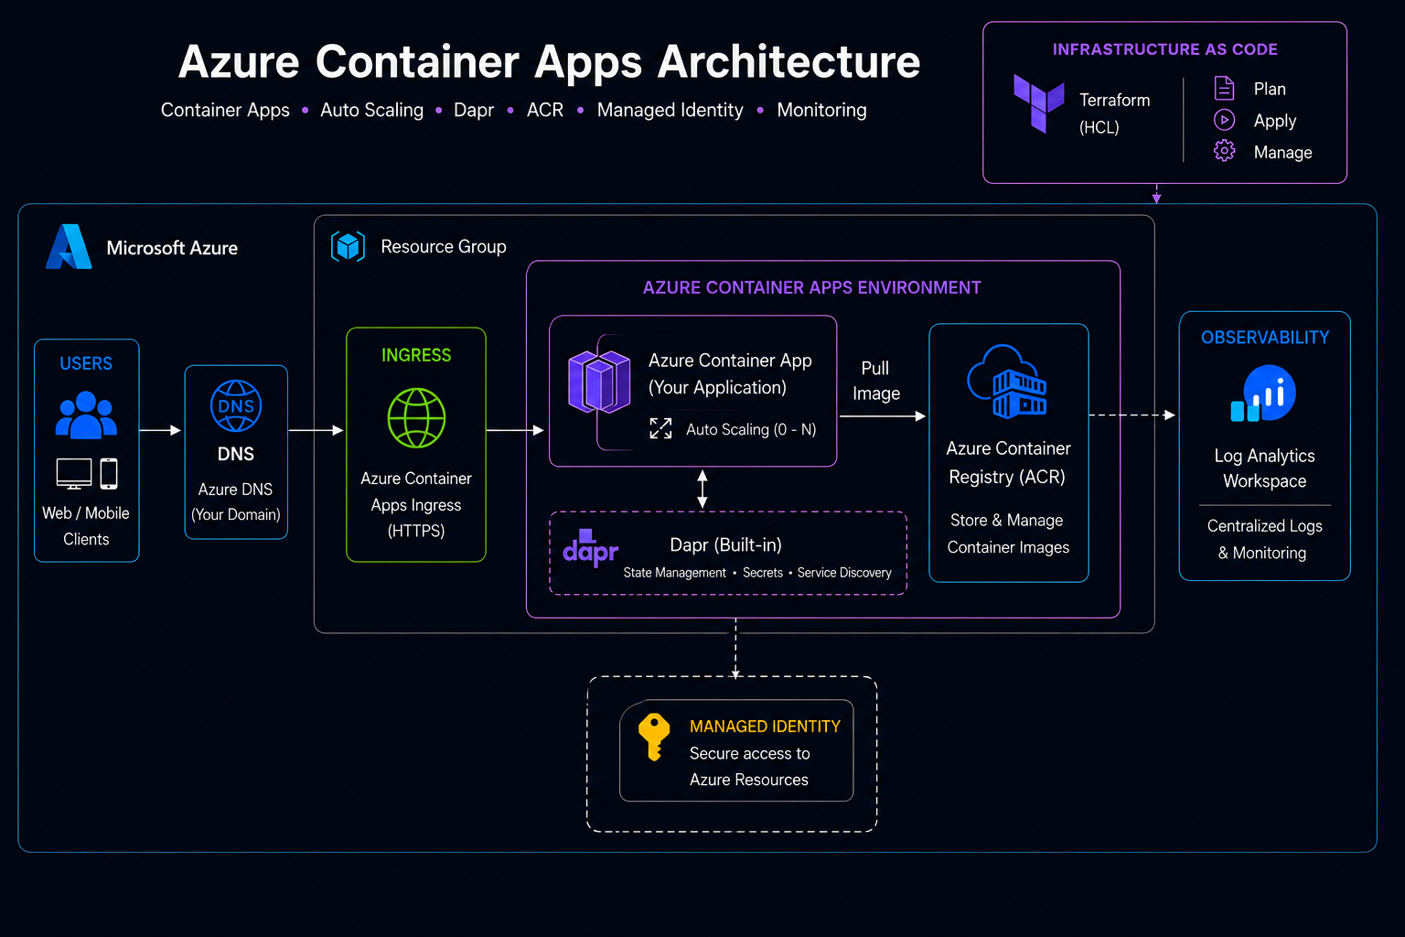This screenshot has height=937, width=1405.
Task: Click the Managed Identity subtitle keyword
Action: pos(670,110)
